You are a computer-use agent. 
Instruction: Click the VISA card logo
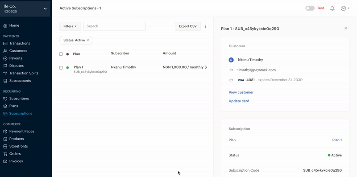pos(241,80)
